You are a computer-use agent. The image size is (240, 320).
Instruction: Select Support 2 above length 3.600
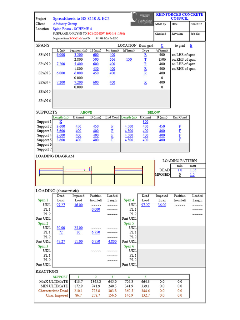point(61,126)
